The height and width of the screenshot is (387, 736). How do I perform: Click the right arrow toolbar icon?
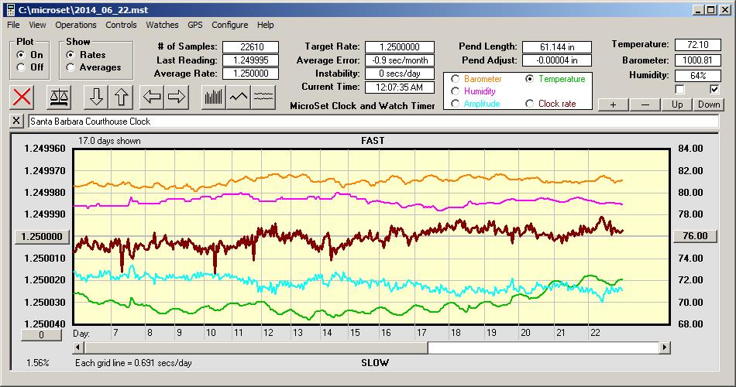tap(177, 97)
